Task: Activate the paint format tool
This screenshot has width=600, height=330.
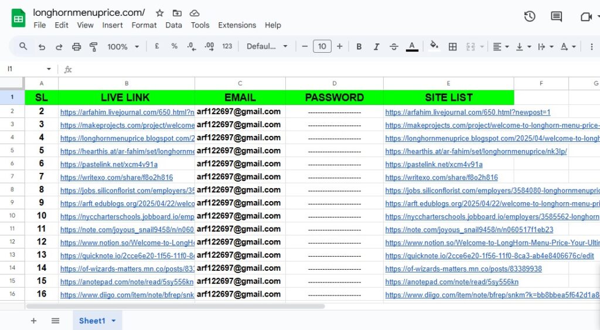Action: 93,47
